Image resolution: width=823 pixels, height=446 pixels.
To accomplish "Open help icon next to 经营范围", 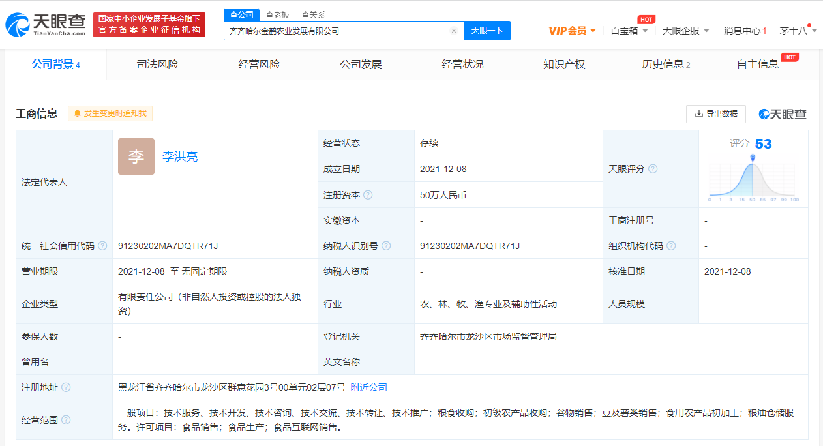I will tap(66, 421).
